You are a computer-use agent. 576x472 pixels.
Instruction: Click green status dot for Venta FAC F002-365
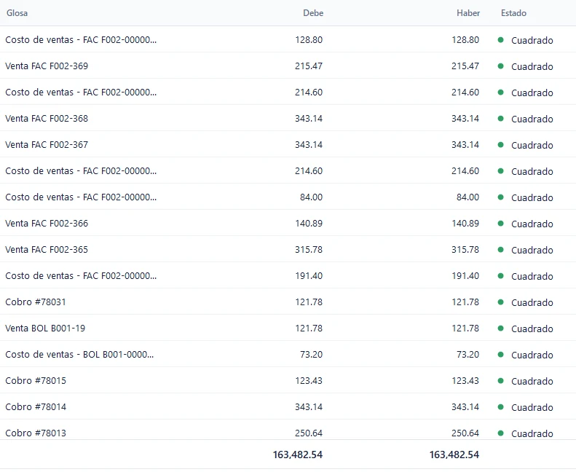pos(500,249)
